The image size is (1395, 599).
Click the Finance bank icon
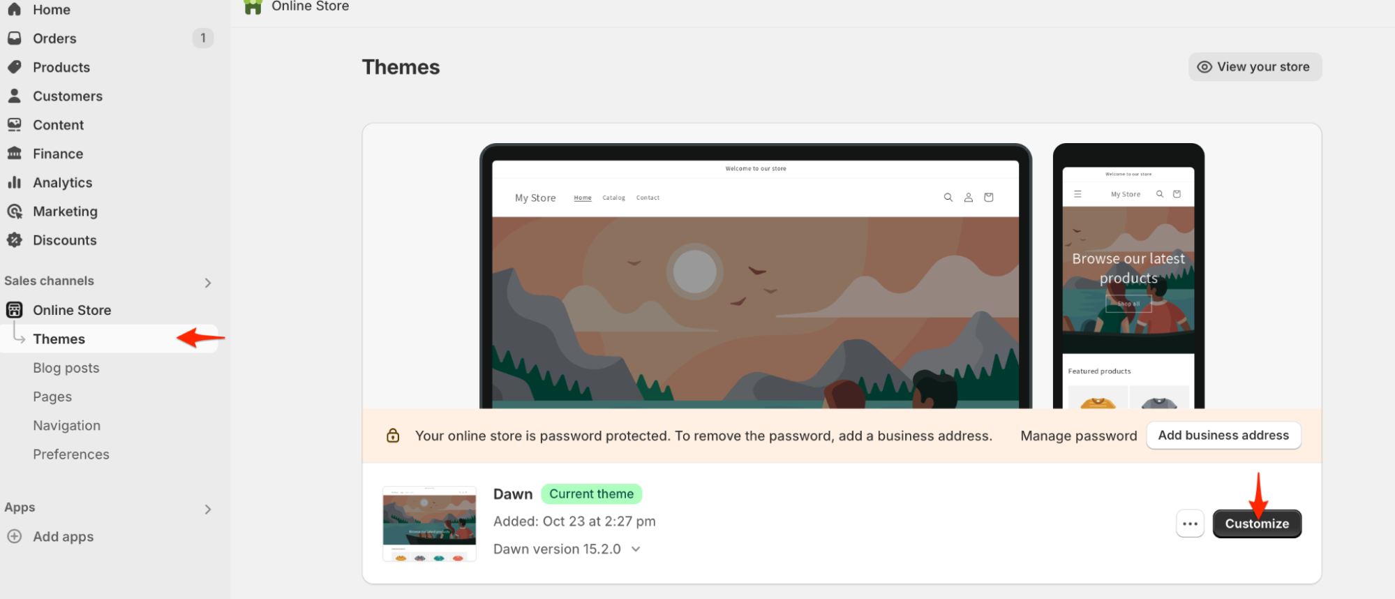pyautogui.click(x=14, y=153)
